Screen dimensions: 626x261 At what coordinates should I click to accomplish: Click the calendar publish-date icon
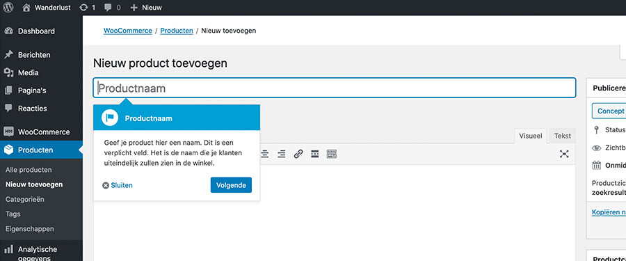click(597, 165)
